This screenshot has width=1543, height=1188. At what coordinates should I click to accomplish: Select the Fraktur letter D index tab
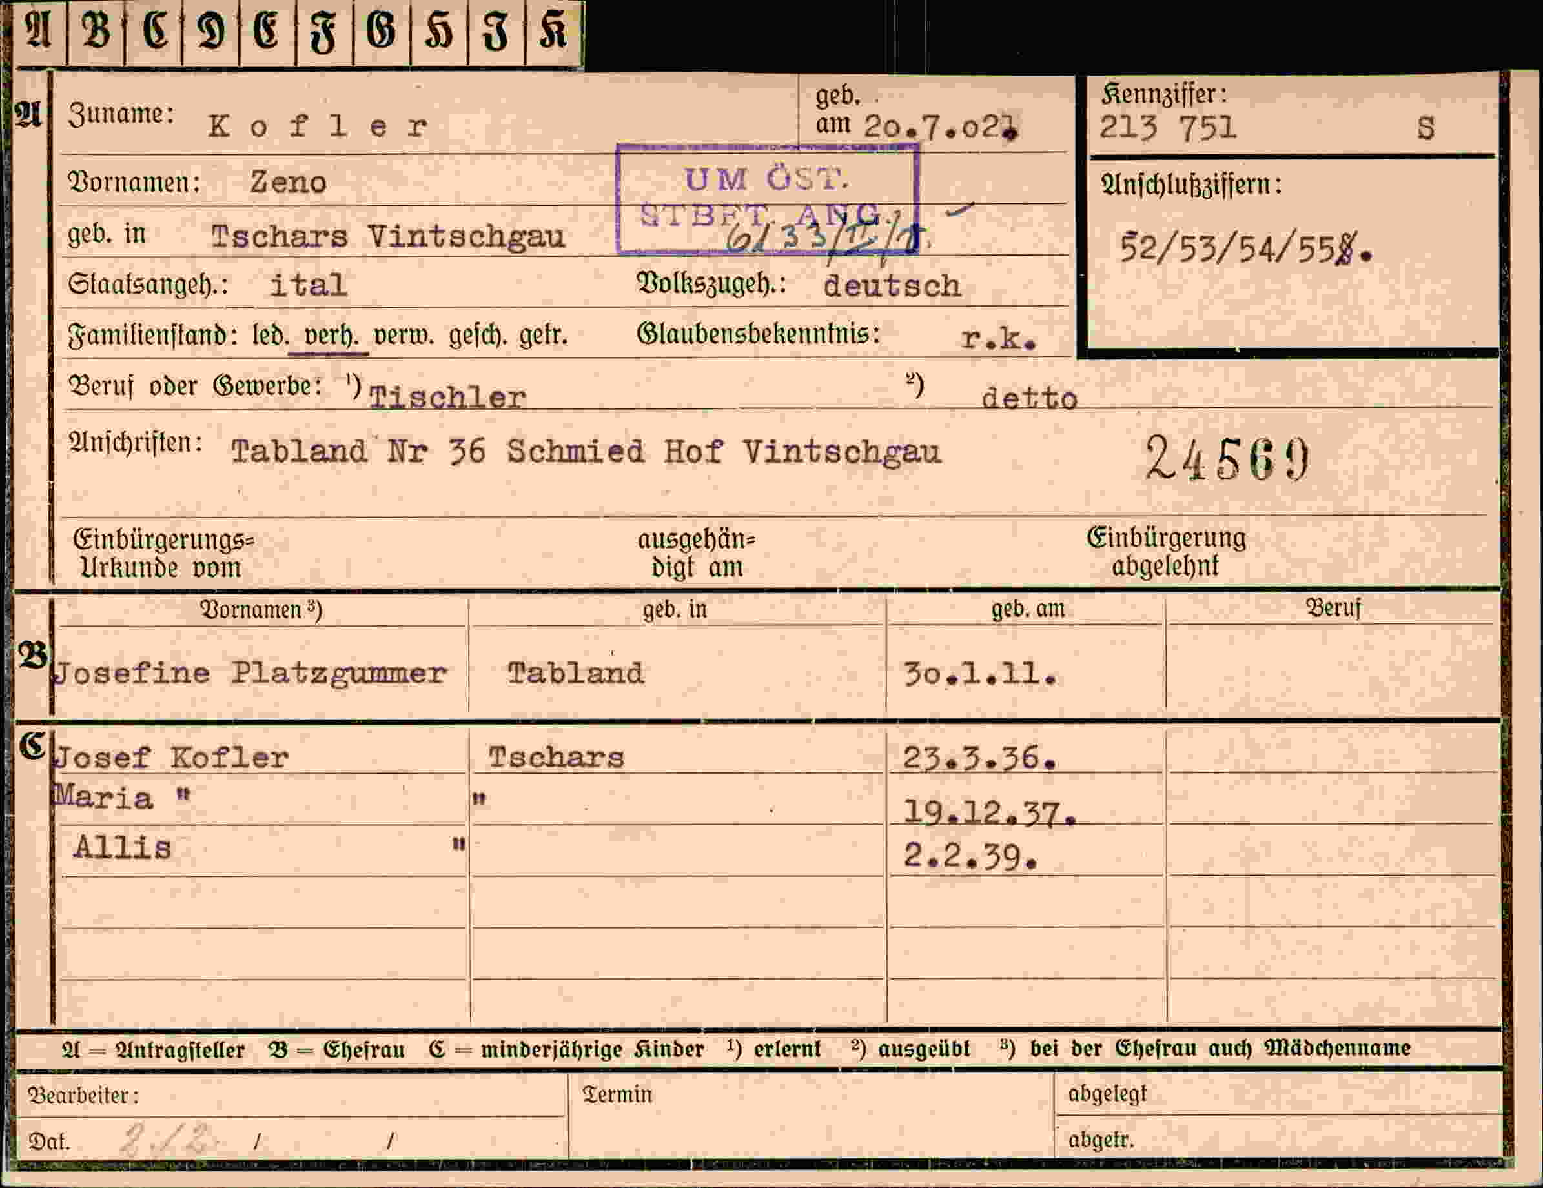(210, 32)
